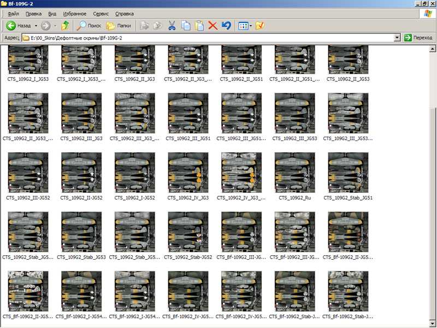Click the Copy To folder icon
The height and width of the screenshot is (328, 437).
(x=157, y=25)
